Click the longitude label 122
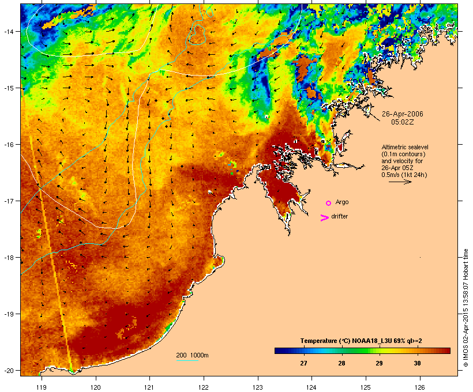The height and width of the screenshot is (392, 473). point(204,387)
